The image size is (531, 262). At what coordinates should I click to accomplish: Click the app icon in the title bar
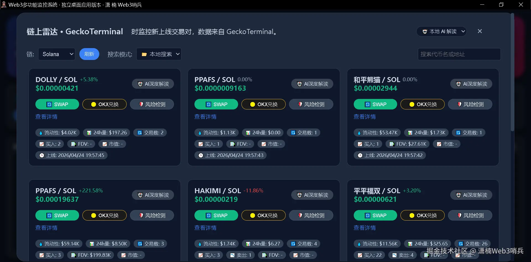[x=4, y=5]
